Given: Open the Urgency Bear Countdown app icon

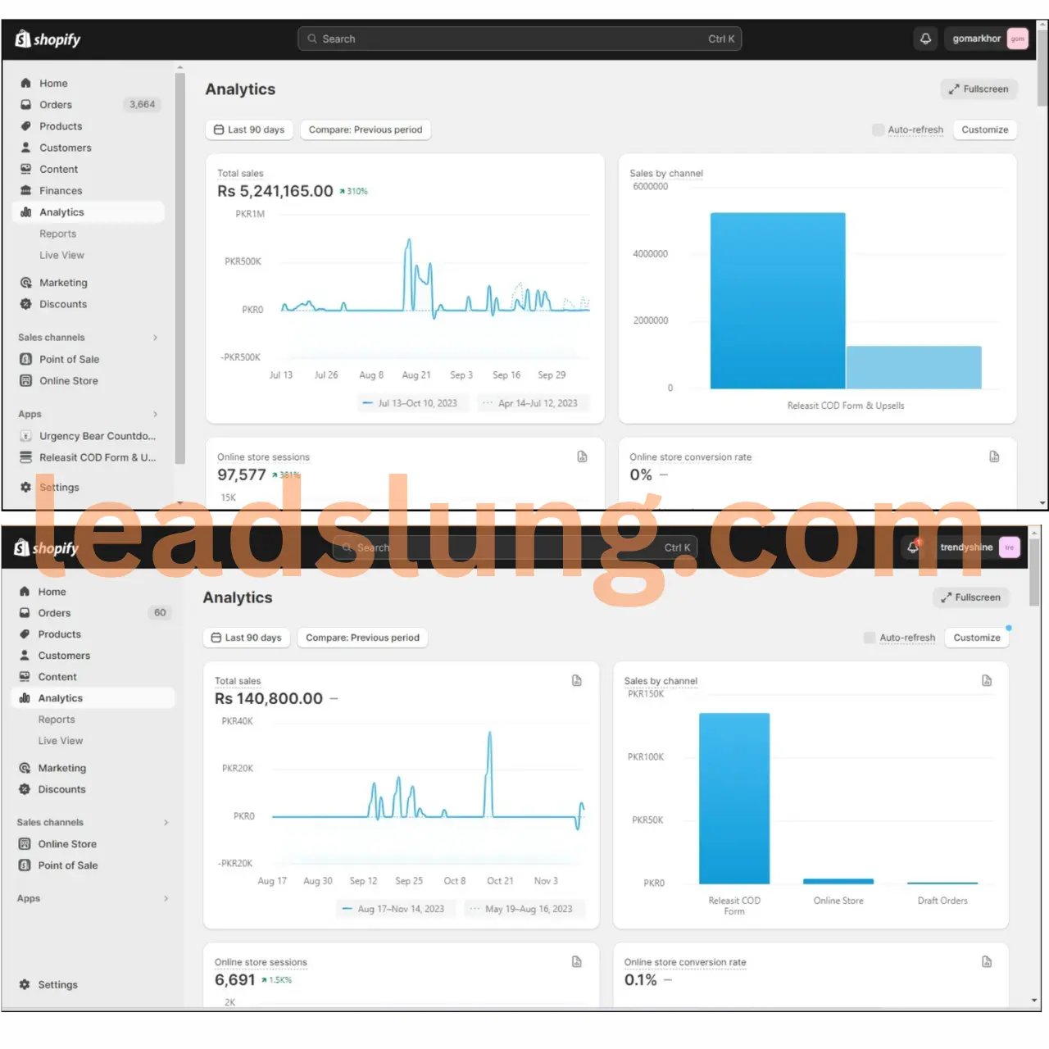Looking at the screenshot, I should [25, 436].
